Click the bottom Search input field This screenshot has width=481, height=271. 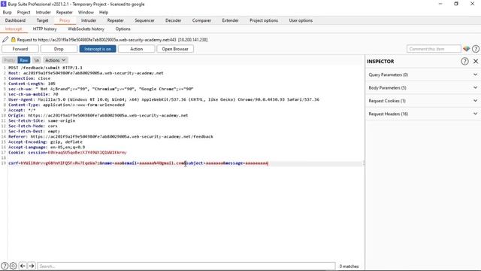(x=186, y=266)
